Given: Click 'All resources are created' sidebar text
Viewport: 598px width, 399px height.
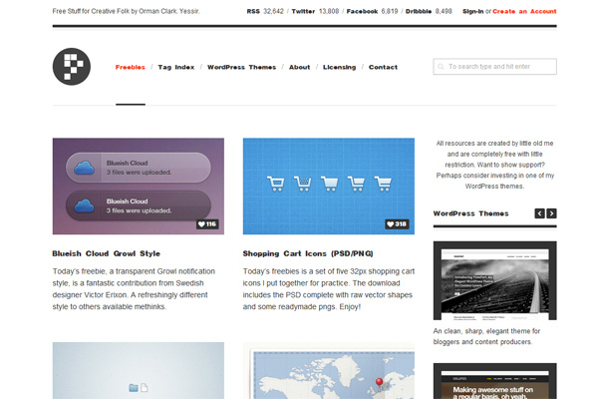Looking at the screenshot, I should pyautogui.click(x=494, y=165).
